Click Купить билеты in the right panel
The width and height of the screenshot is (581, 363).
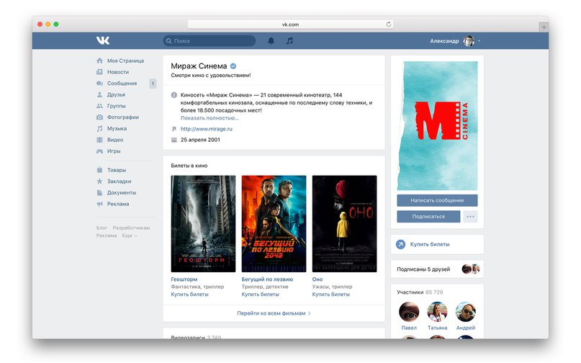pyautogui.click(x=430, y=244)
